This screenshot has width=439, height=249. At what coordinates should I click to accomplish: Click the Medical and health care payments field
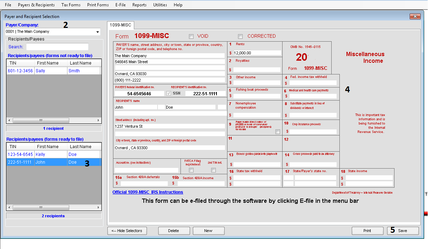click(x=313, y=96)
